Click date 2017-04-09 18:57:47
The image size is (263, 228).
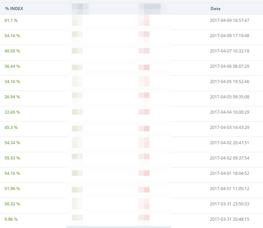coord(230,20)
